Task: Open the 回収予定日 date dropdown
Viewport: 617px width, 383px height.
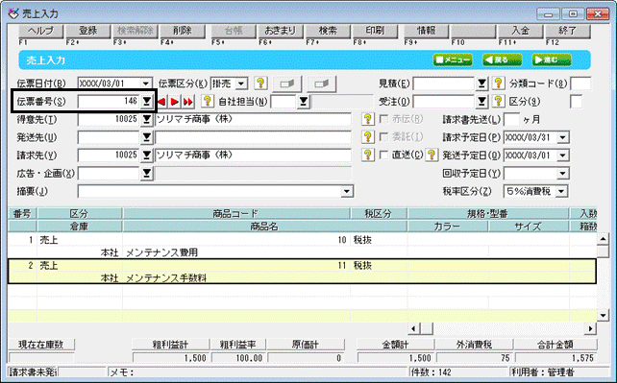Action: [563, 173]
